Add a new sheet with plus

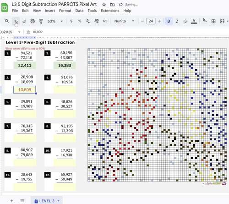pyautogui.click(x=12, y=201)
